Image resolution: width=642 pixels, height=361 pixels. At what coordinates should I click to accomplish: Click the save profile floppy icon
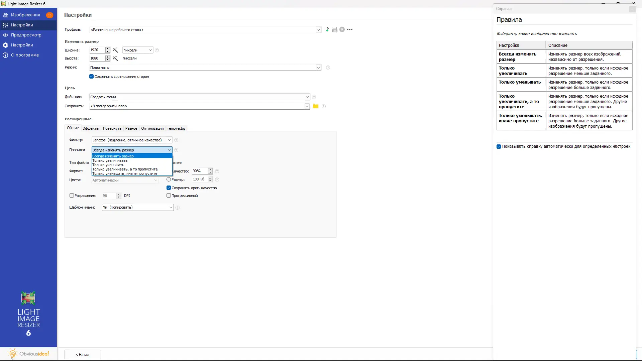click(x=334, y=30)
